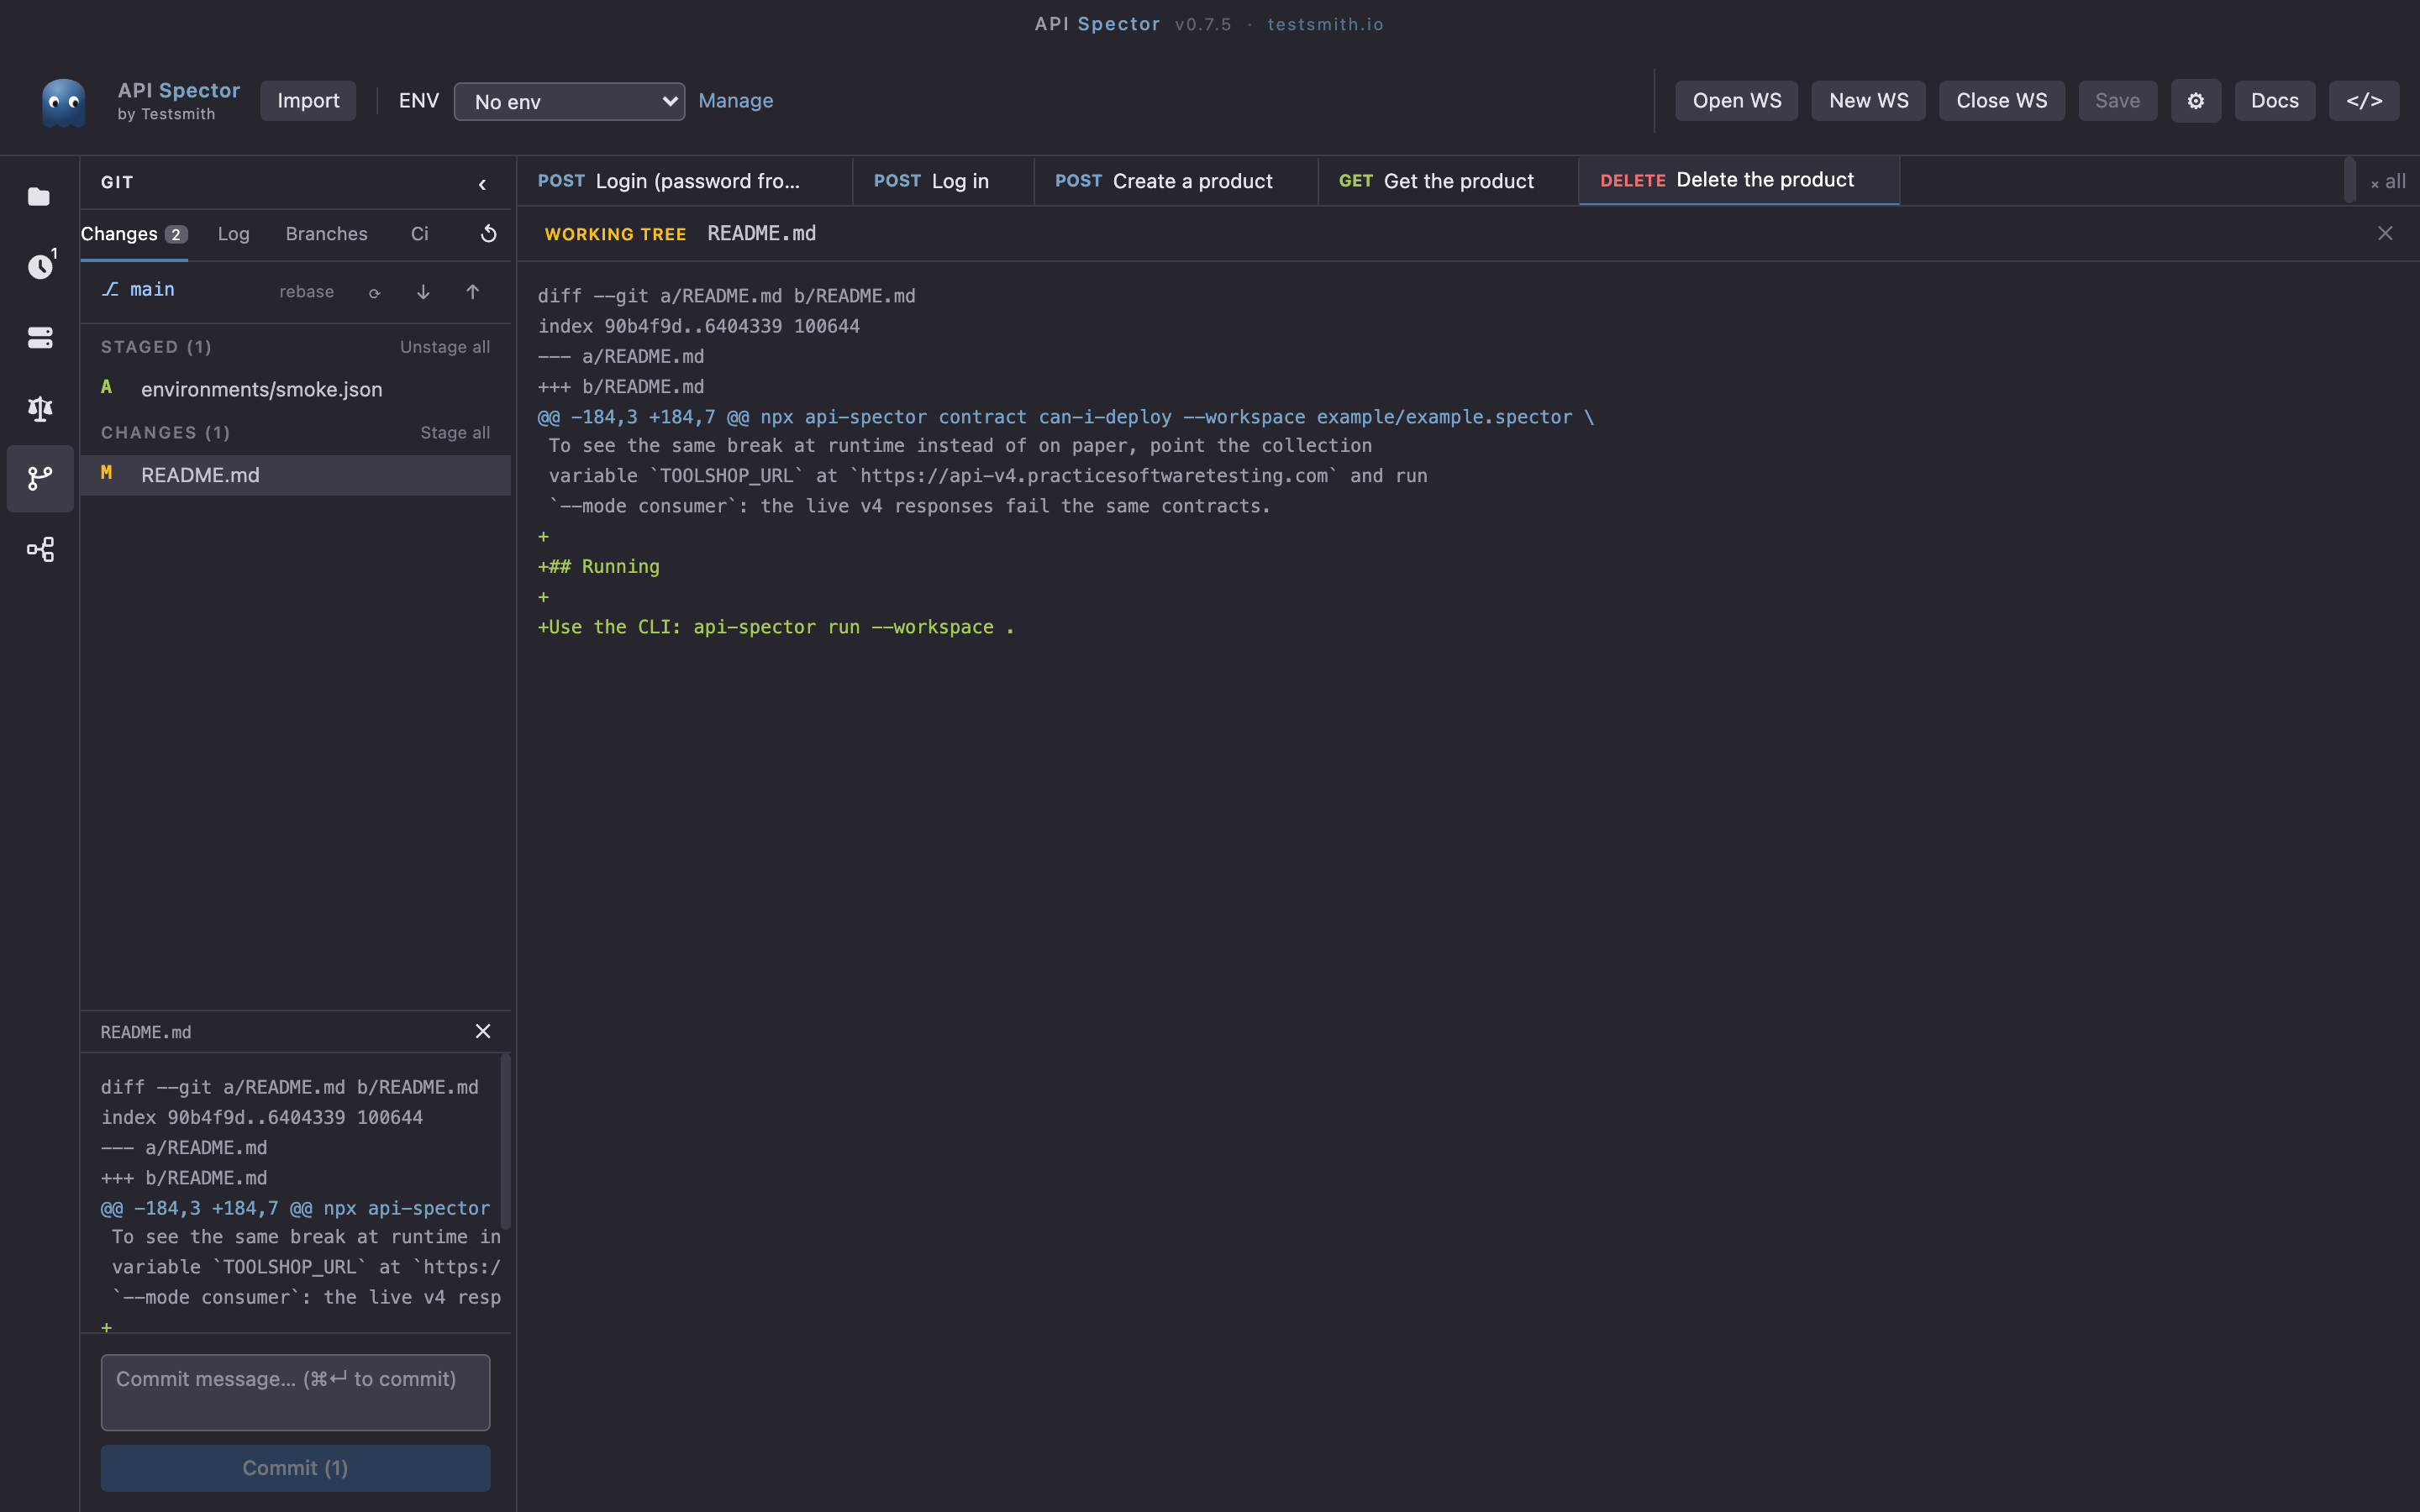
Task: Click the Commit (1) button
Action: [295, 1468]
